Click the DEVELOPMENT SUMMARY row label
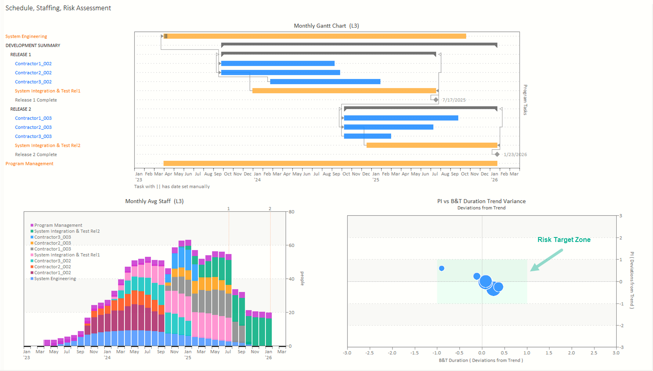 pyautogui.click(x=33, y=45)
